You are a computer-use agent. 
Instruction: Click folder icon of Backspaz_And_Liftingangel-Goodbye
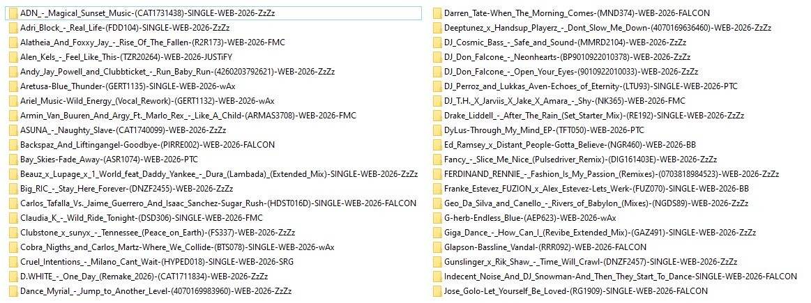tap(13, 145)
